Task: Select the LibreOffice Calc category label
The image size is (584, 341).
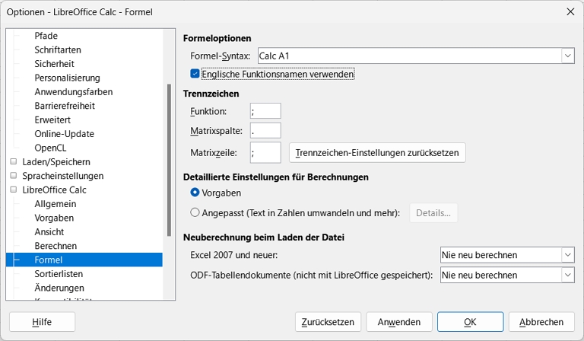Action: click(55, 190)
